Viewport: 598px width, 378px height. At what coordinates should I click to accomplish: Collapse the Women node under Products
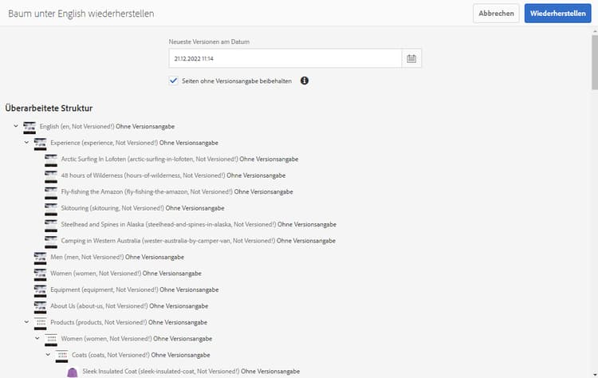pos(37,338)
